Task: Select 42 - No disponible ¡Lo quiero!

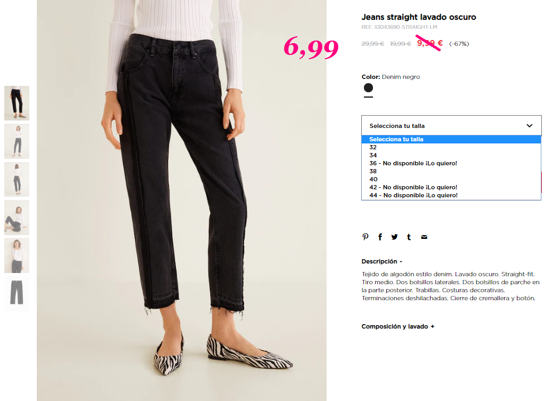Action: [451, 187]
